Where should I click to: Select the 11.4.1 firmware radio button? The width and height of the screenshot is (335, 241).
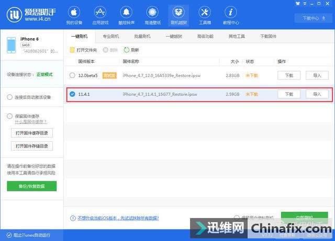tap(72, 94)
